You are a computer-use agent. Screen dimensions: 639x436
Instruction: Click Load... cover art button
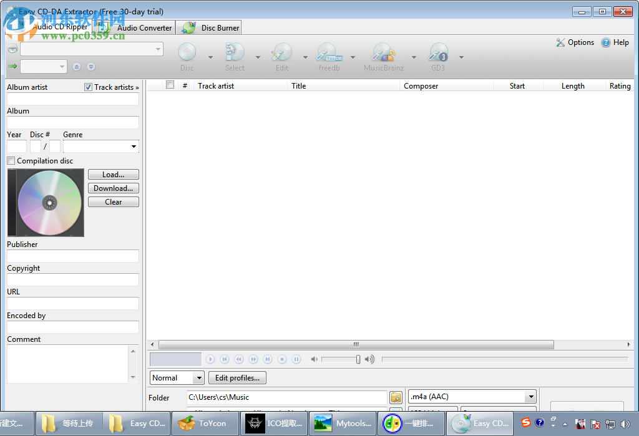(x=114, y=175)
